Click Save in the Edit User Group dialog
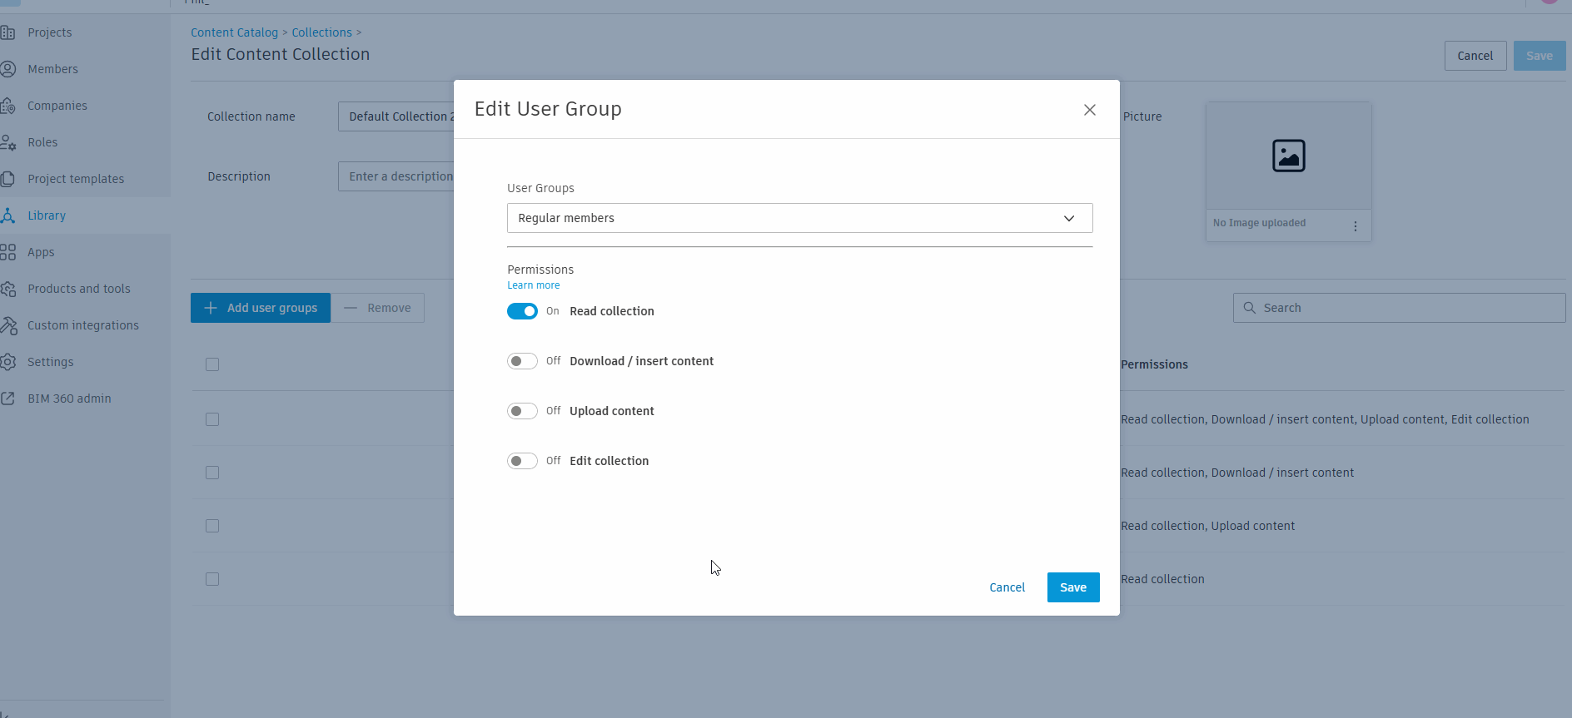Viewport: 1572px width, 718px height. [1072, 587]
